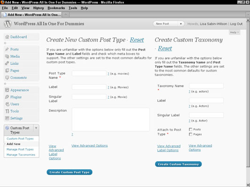
Task: Click the page icon on browser tab
Action: (x=5, y=15)
